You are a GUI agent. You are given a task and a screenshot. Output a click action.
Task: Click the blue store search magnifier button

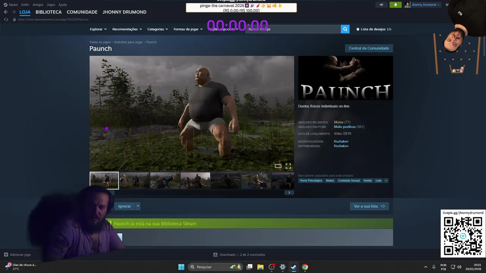coord(345,29)
